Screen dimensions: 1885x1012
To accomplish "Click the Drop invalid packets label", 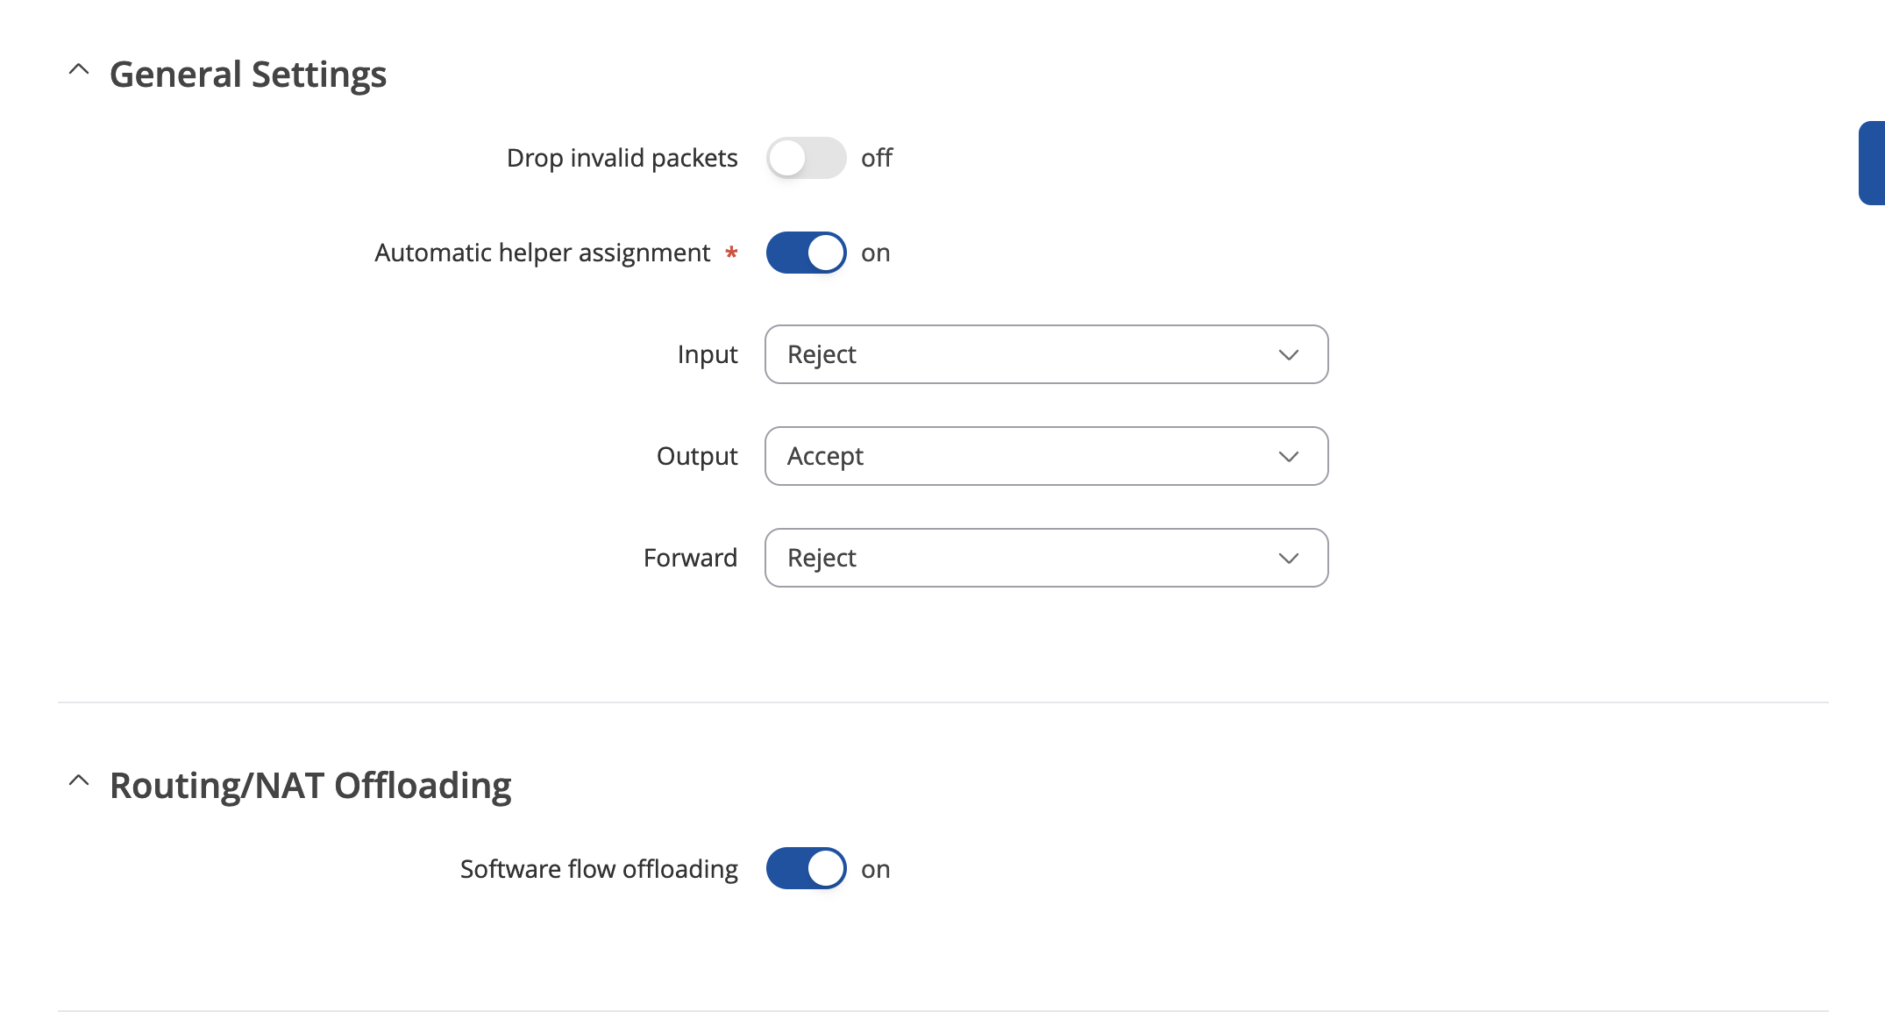I will click(622, 158).
